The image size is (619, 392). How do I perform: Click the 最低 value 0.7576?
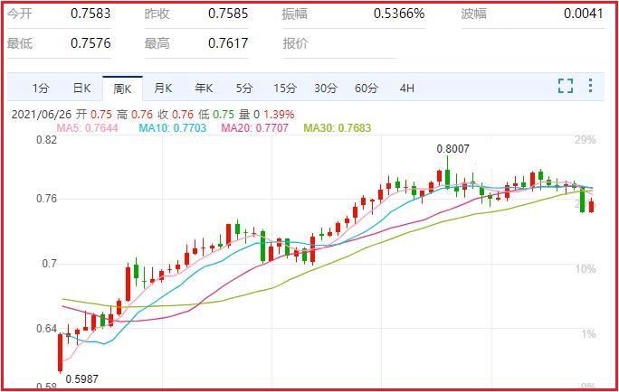pyautogui.click(x=90, y=43)
